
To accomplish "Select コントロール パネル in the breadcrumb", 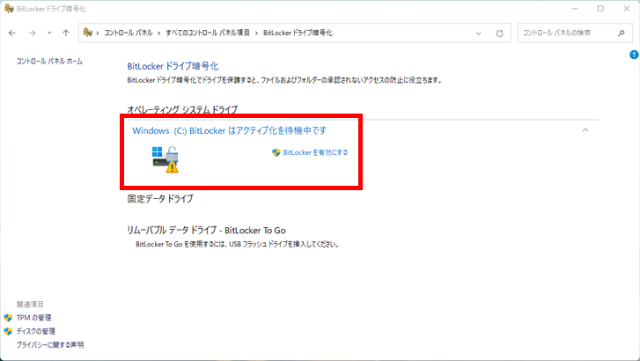I will coord(129,33).
